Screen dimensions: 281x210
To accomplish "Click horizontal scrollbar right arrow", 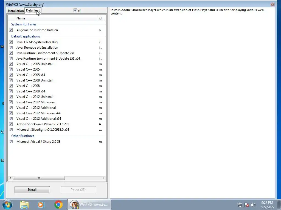I will [x=103, y=178].
